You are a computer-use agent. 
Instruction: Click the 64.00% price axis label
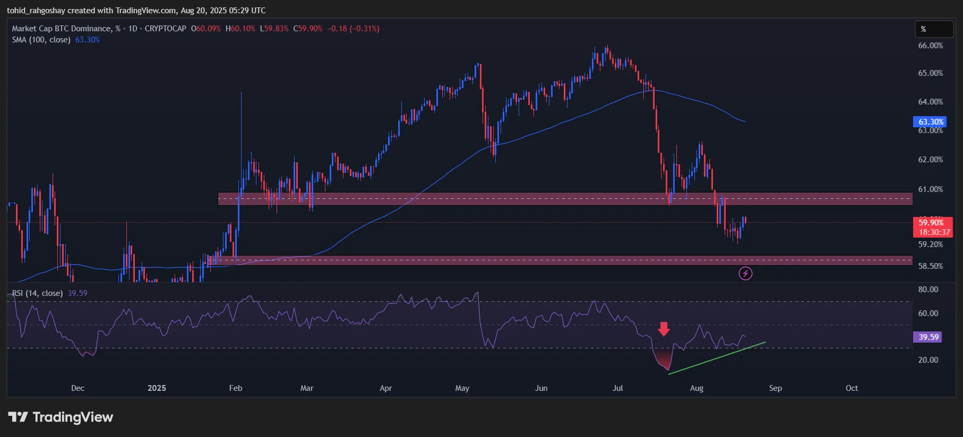click(931, 102)
